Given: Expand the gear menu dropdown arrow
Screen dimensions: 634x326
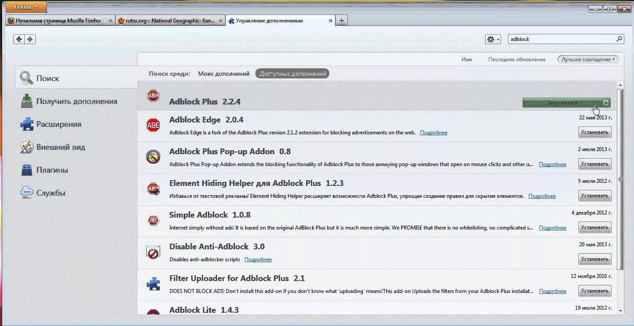Looking at the screenshot, I should coord(499,39).
